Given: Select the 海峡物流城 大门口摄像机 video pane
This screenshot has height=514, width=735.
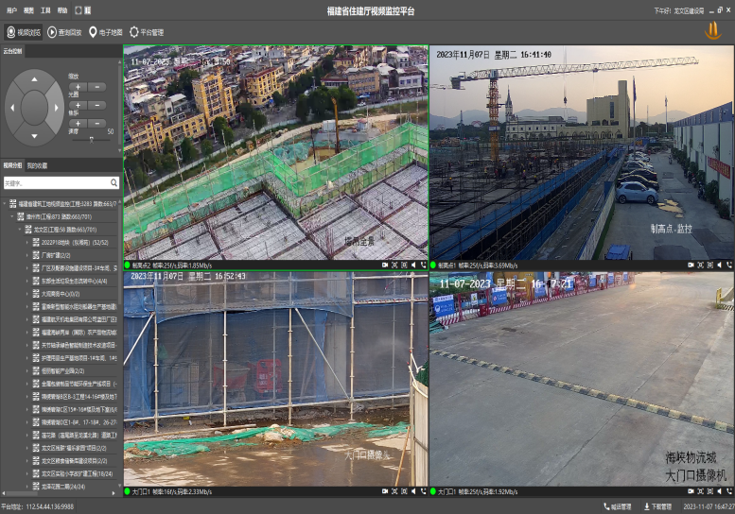Looking at the screenshot, I should point(582,379).
